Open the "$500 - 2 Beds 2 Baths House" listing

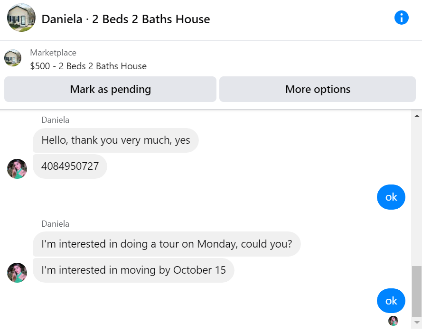click(88, 66)
